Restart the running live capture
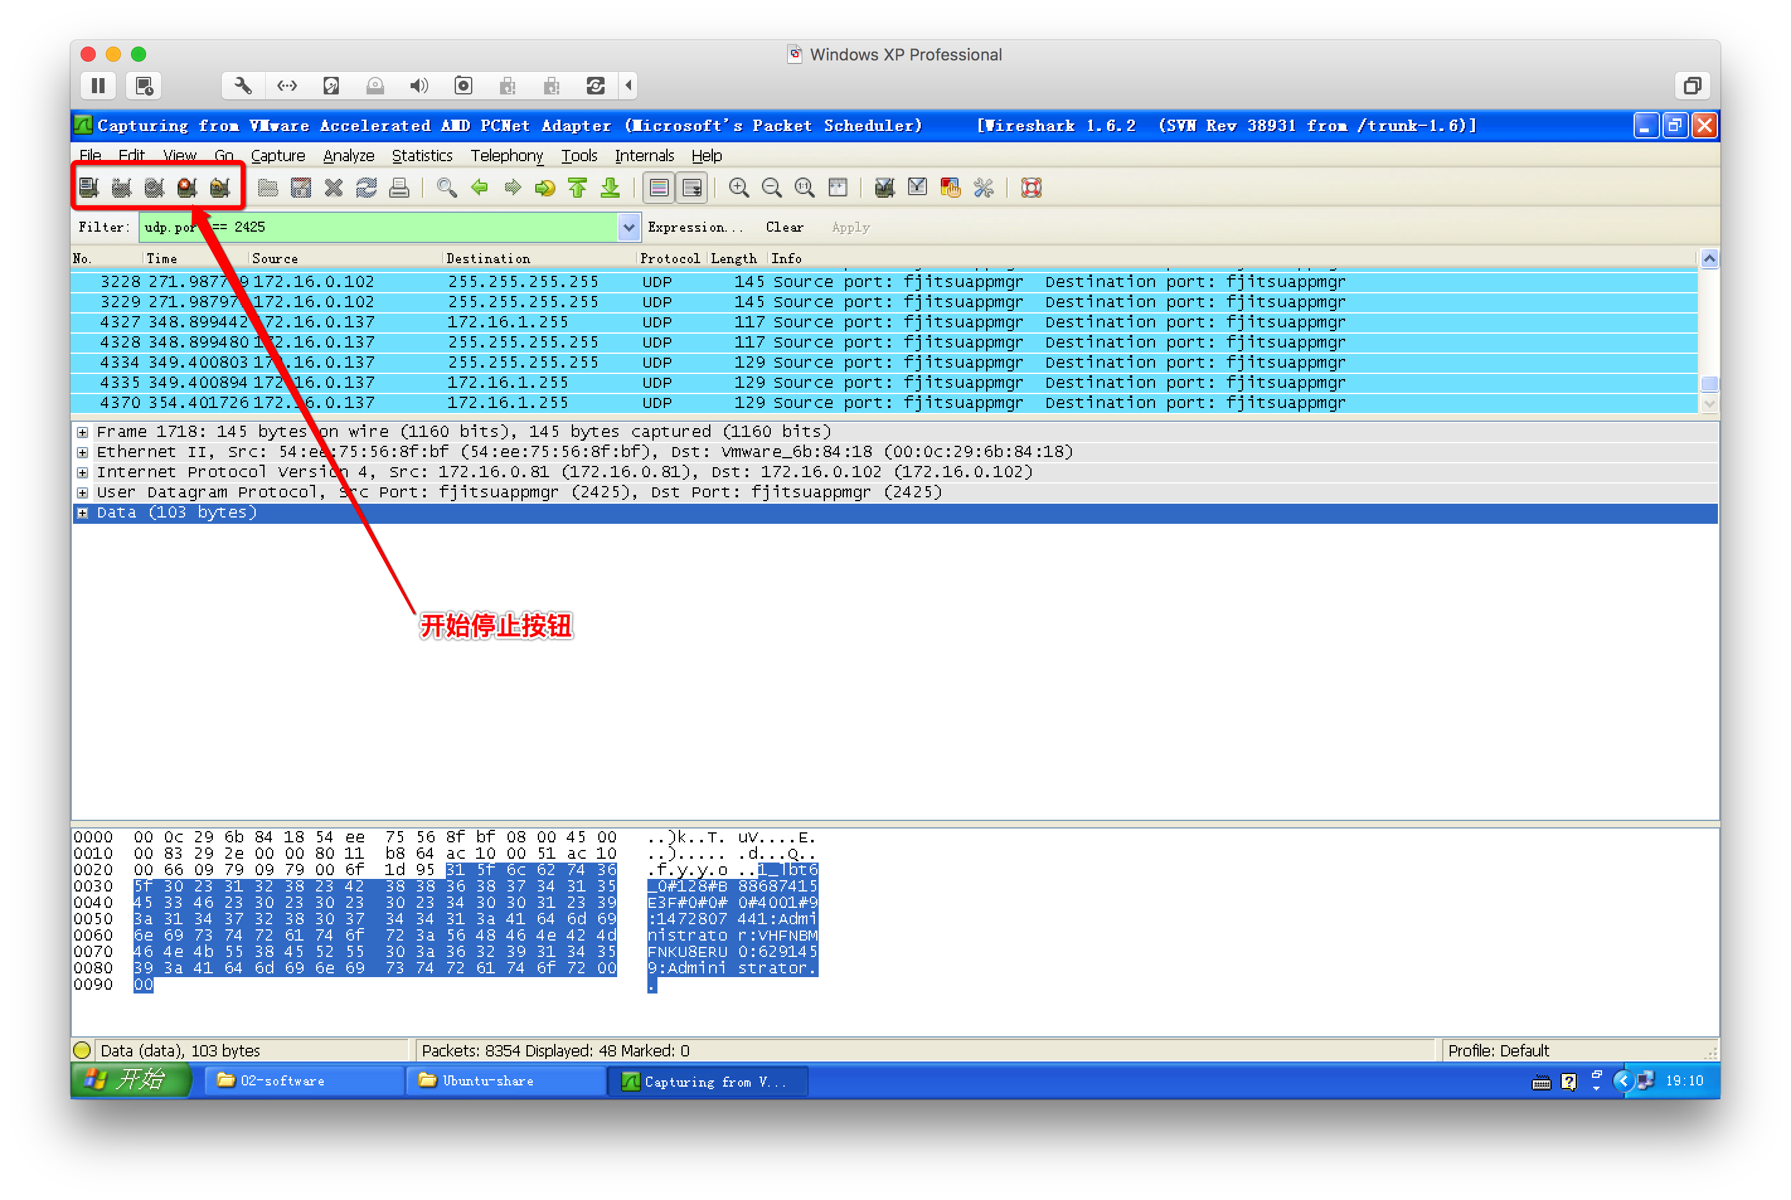Screen dimensions: 1791x1200 tap(220, 188)
